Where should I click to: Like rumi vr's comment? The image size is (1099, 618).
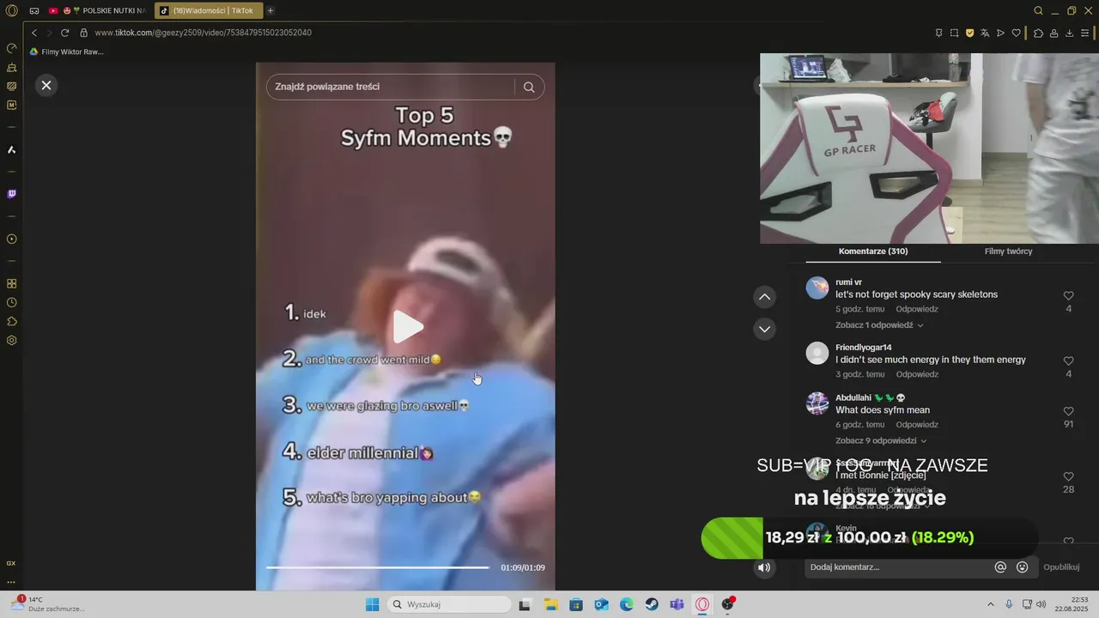pos(1069,295)
